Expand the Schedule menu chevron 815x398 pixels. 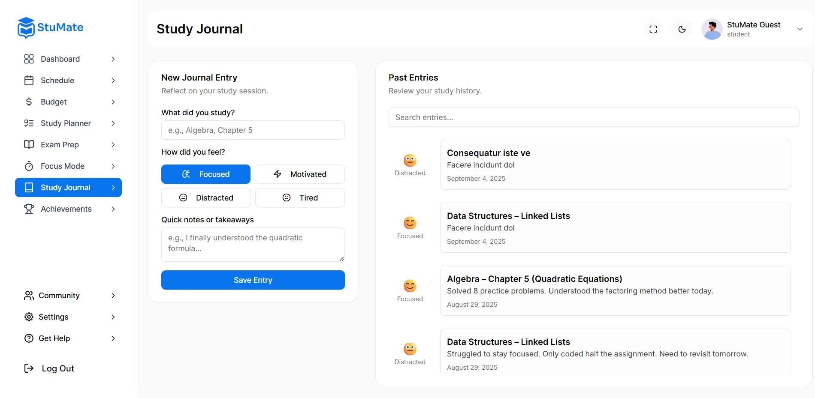[x=113, y=81]
